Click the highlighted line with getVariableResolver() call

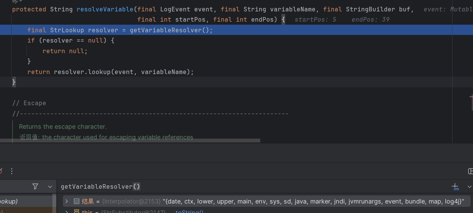tap(236, 30)
